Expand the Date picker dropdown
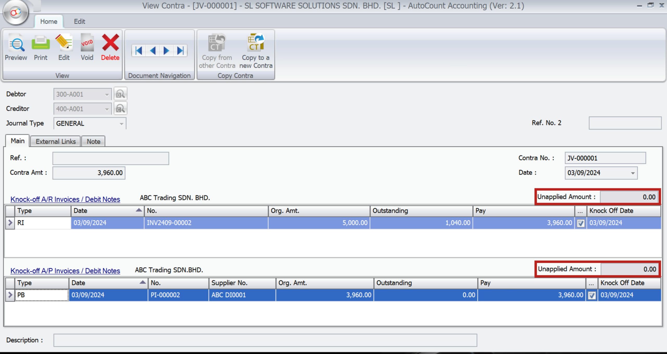Image resolution: width=667 pixels, height=354 pixels. 633,173
